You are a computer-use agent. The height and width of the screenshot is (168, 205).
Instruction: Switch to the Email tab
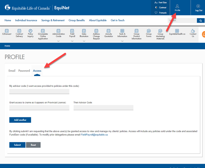12,71
